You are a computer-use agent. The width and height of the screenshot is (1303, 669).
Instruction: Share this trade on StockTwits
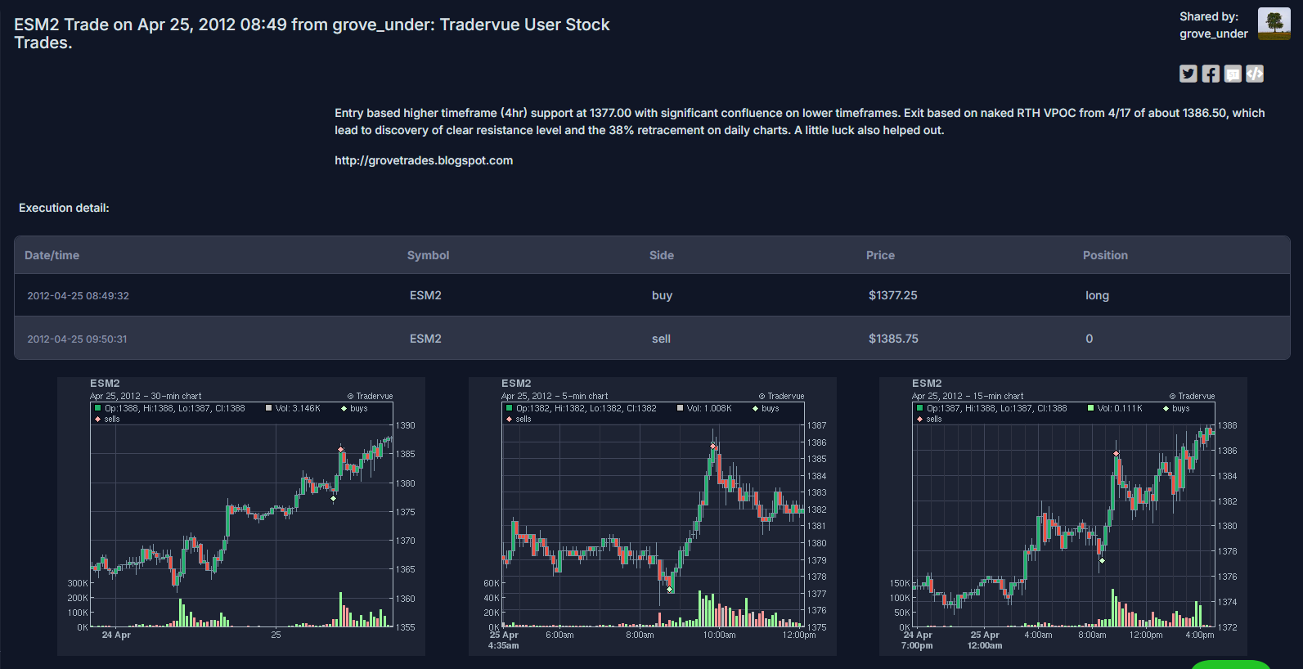click(1233, 74)
